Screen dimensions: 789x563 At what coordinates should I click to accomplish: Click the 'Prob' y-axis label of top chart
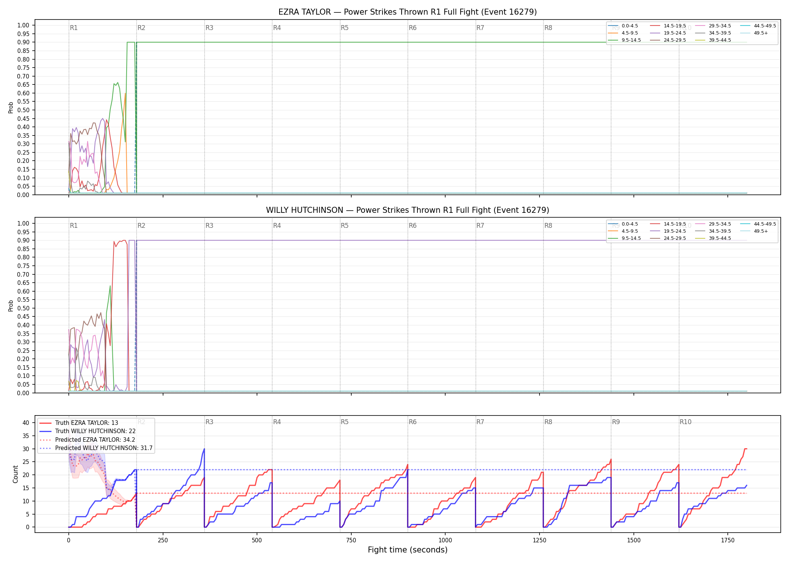(x=11, y=107)
